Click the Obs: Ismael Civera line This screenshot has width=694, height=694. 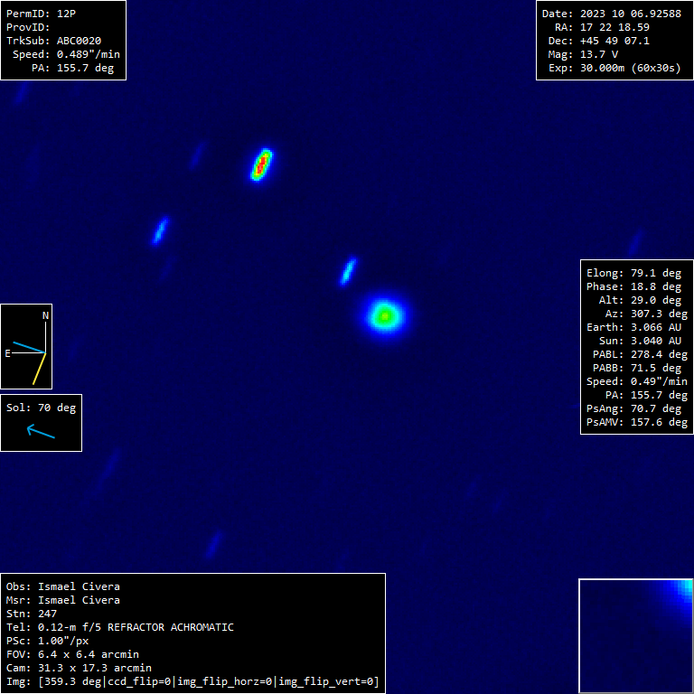[x=63, y=586]
